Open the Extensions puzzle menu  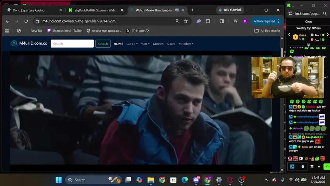[208, 21]
